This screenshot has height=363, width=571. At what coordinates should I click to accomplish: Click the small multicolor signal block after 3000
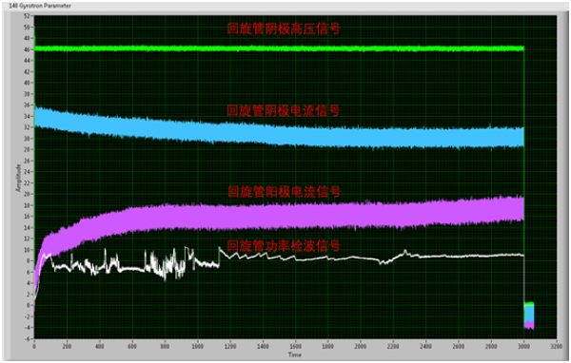pos(529,315)
